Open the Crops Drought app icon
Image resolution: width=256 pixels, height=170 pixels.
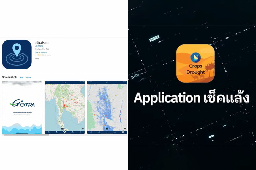coord(195,63)
